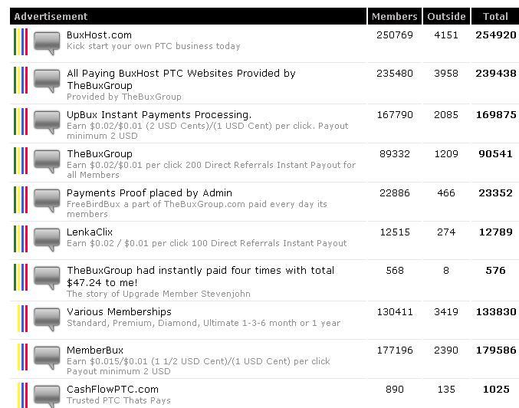The height and width of the screenshot is (408, 519).
Task: Click the speech bubble icon beside MemberBux
Action: tap(47, 357)
